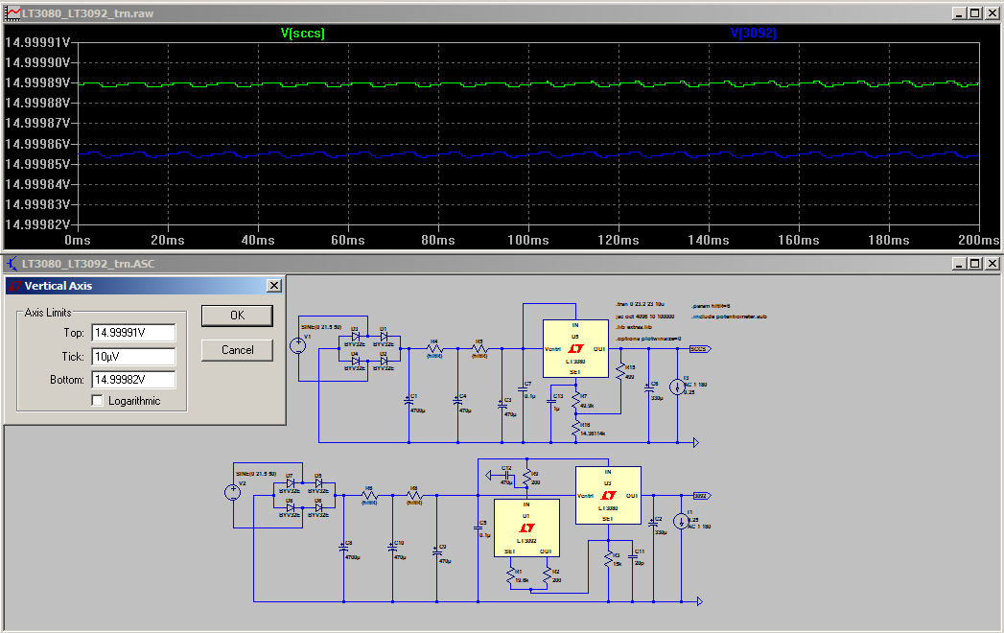Viewport: 1004px width, 633px height.
Task: Select diode D3 in upper bridge
Action: pyautogui.click(x=356, y=337)
